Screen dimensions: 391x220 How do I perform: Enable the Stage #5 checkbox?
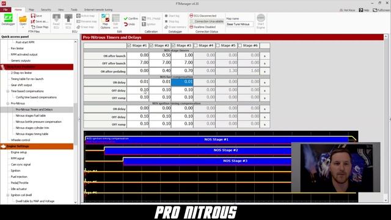coord(218,45)
